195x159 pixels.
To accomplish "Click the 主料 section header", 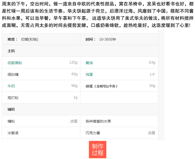I will click(x=80, y=51).
